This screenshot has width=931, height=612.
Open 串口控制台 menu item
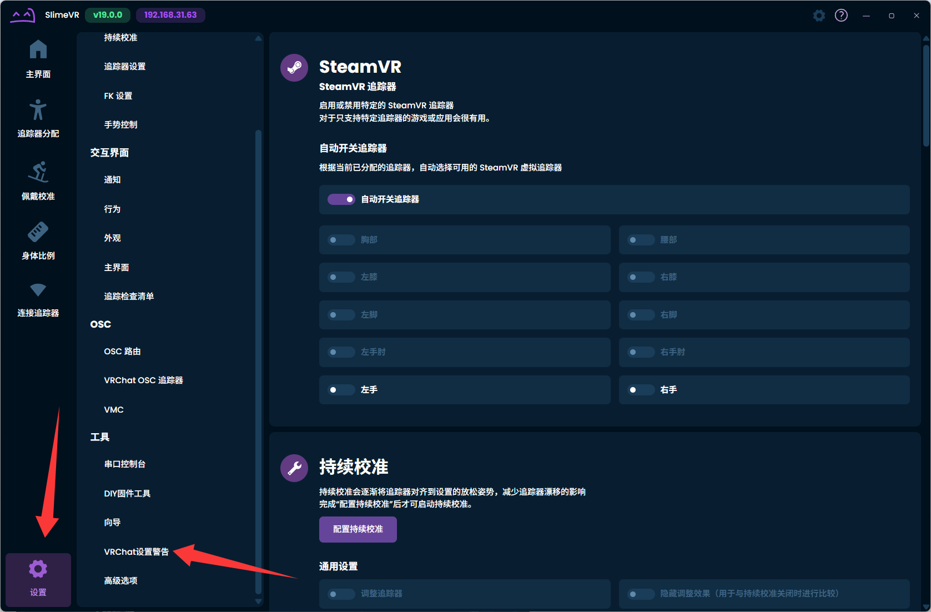(125, 464)
